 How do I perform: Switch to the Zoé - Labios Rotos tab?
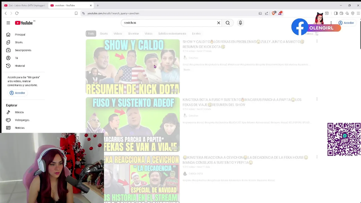tap(25, 5)
